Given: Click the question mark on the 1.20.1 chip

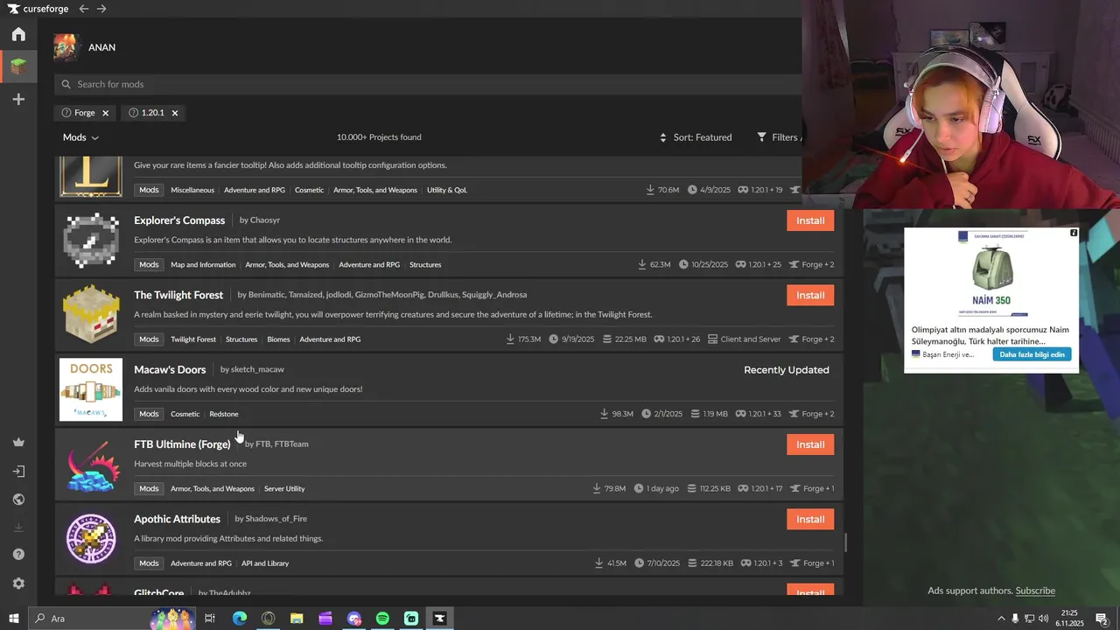Looking at the screenshot, I should click(x=134, y=113).
